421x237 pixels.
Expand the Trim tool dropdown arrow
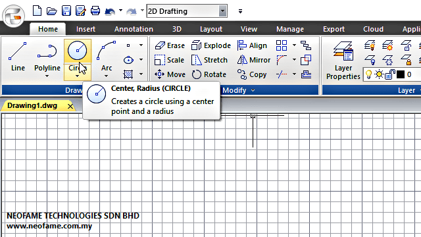click(294, 74)
